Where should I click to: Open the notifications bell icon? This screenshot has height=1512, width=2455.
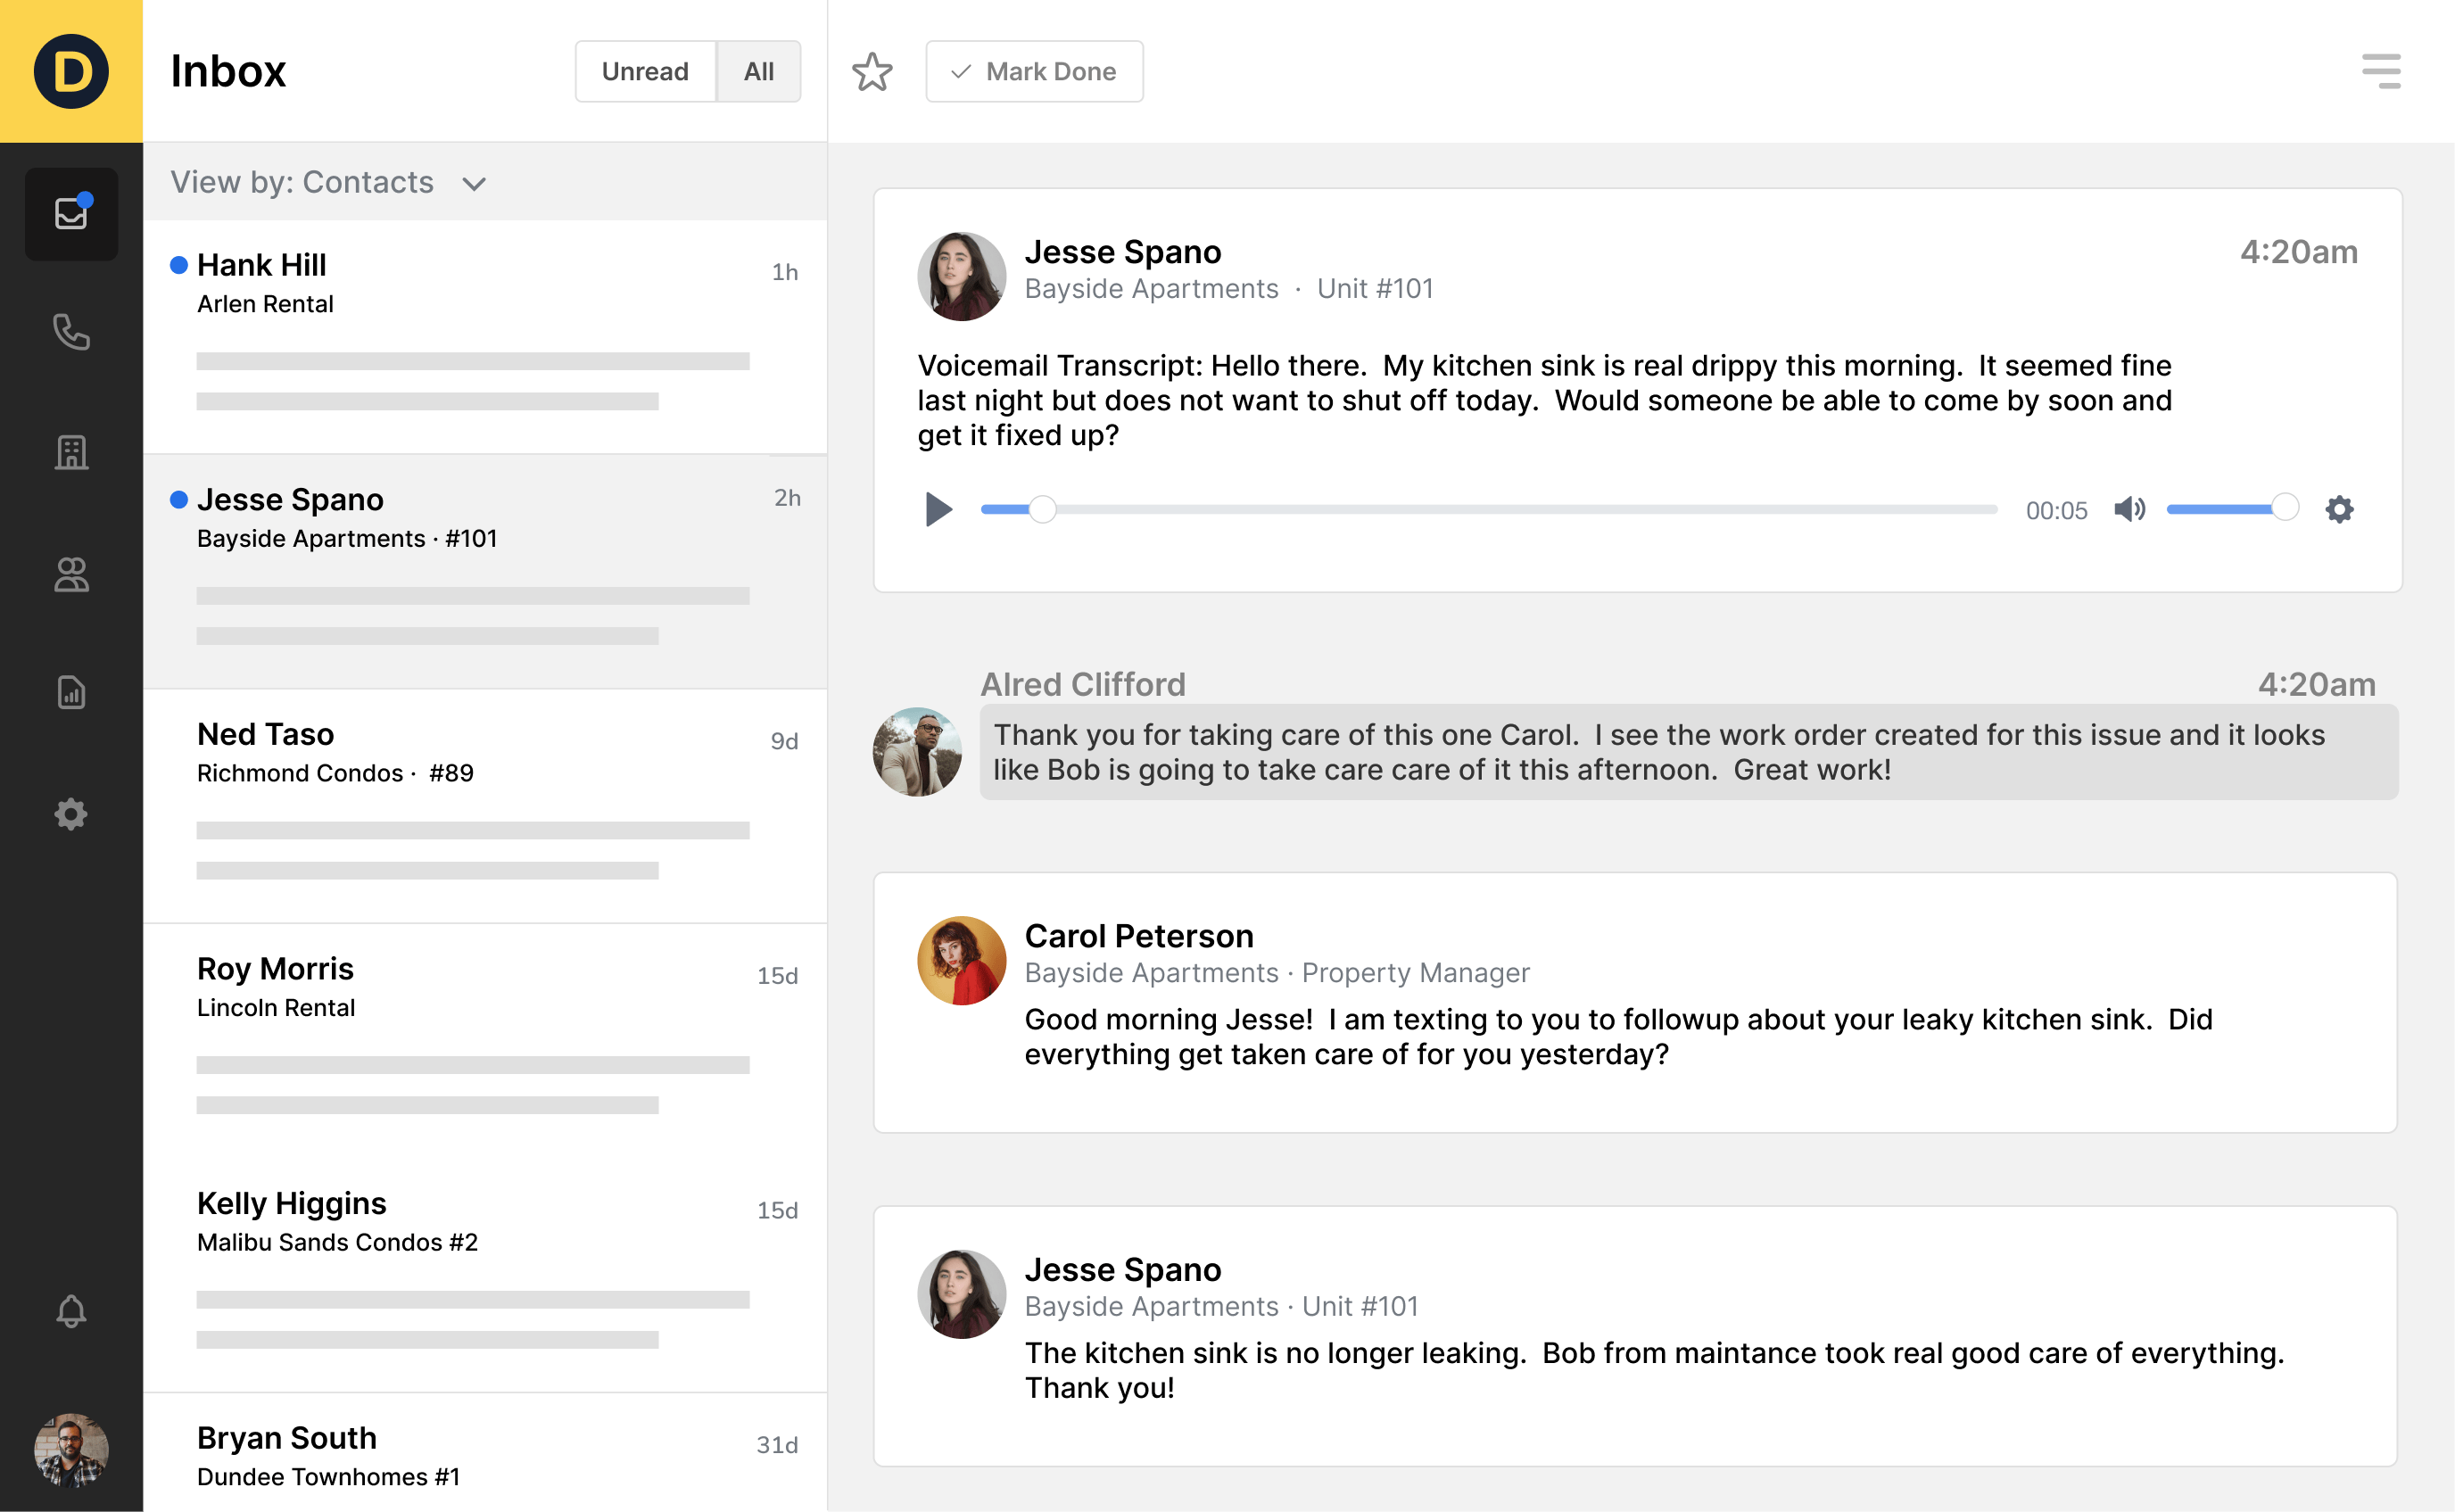click(x=71, y=1310)
